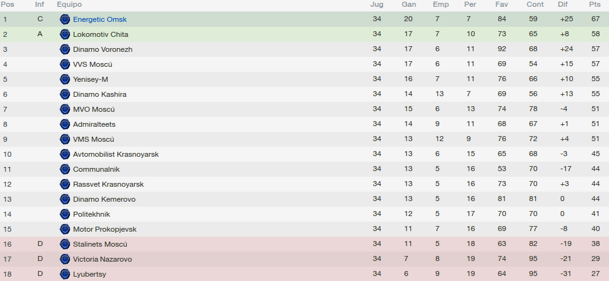The image size is (609, 281).
Task: Click the Energetic Omsk club badge icon
Action: tap(65, 19)
